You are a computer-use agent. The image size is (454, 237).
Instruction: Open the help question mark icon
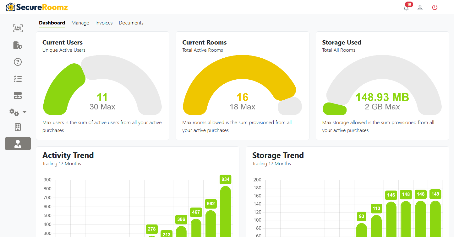[18, 62]
